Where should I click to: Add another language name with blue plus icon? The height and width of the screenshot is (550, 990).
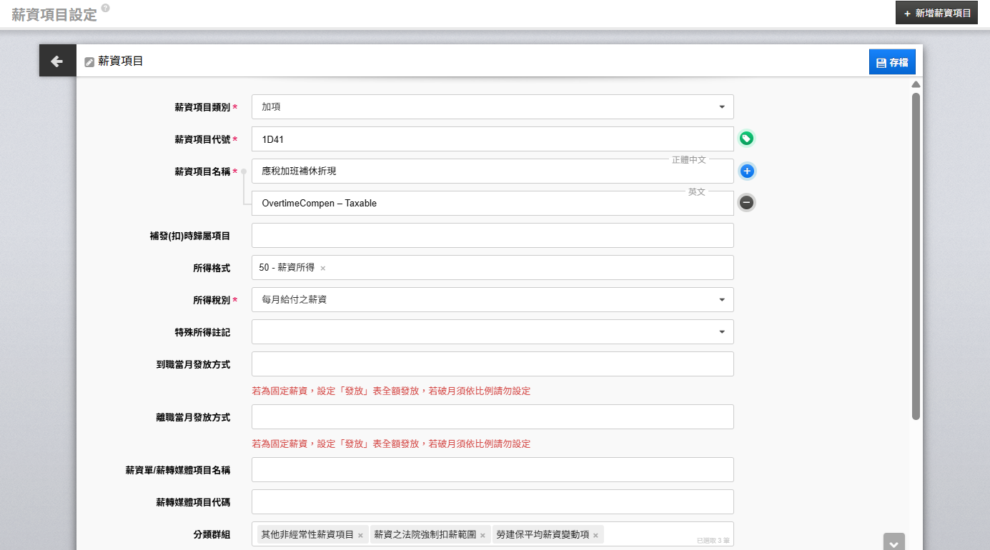click(x=746, y=171)
